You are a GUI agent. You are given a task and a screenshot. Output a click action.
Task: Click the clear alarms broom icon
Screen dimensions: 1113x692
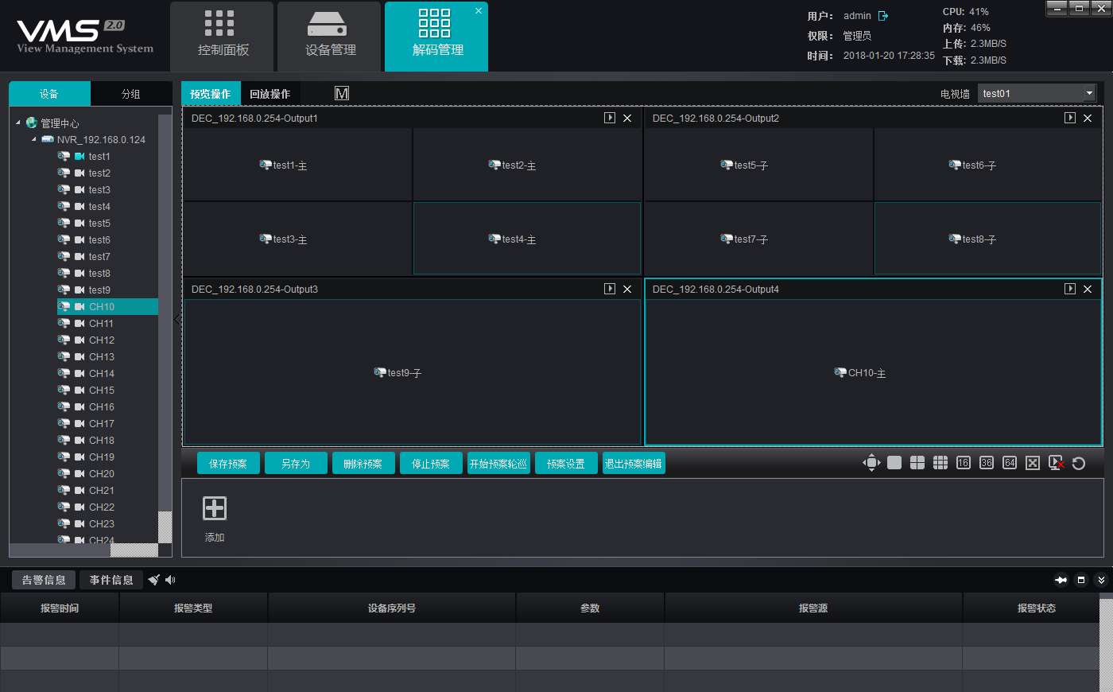154,580
